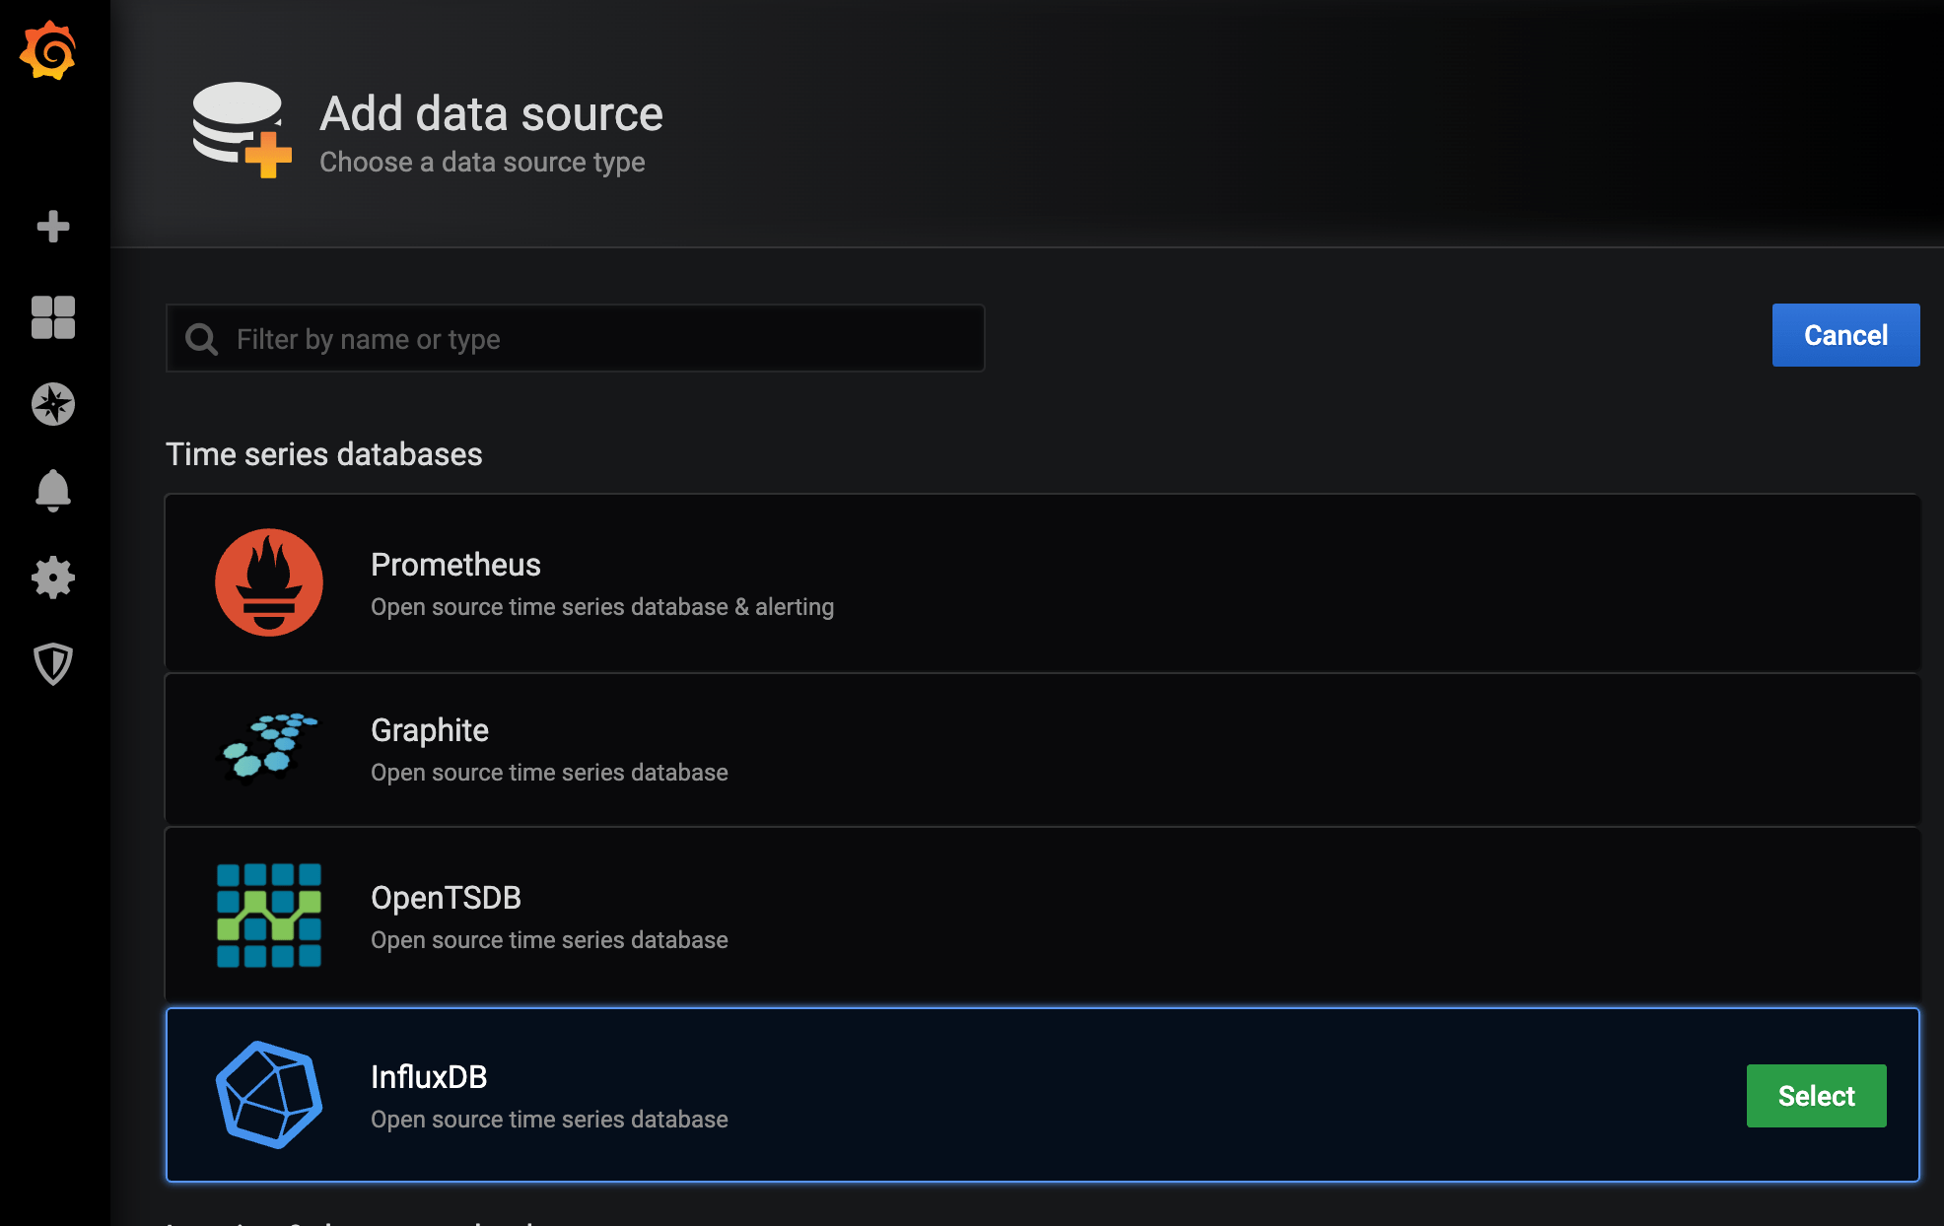Click the InfluxDB polyhedron logo
The image size is (1944, 1226).
point(269,1095)
